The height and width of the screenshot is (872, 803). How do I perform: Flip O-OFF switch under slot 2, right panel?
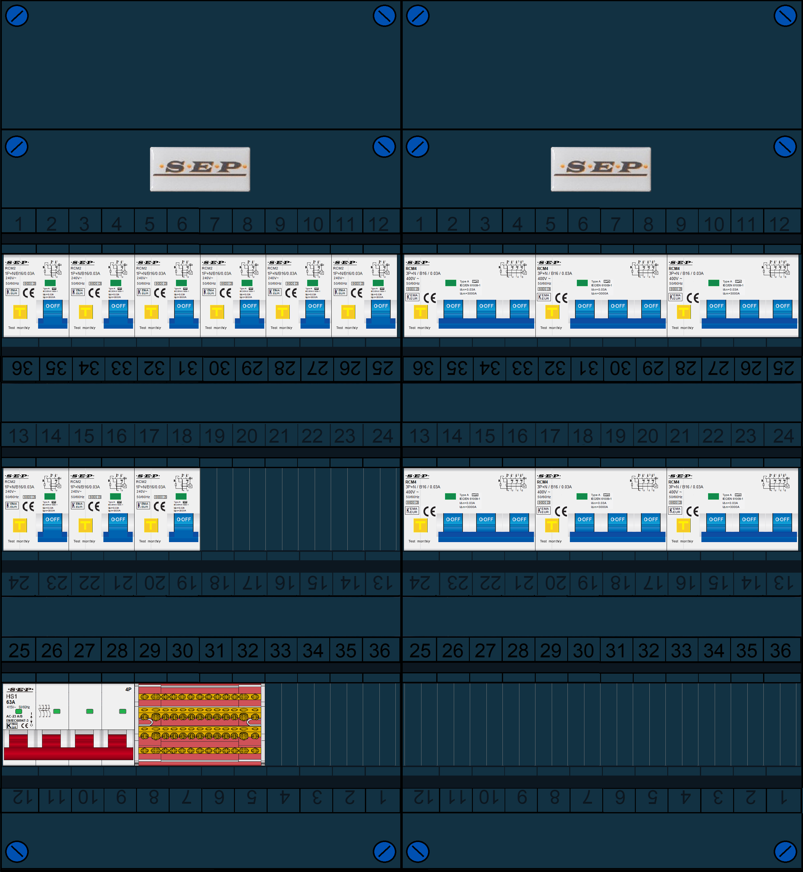pos(453,309)
